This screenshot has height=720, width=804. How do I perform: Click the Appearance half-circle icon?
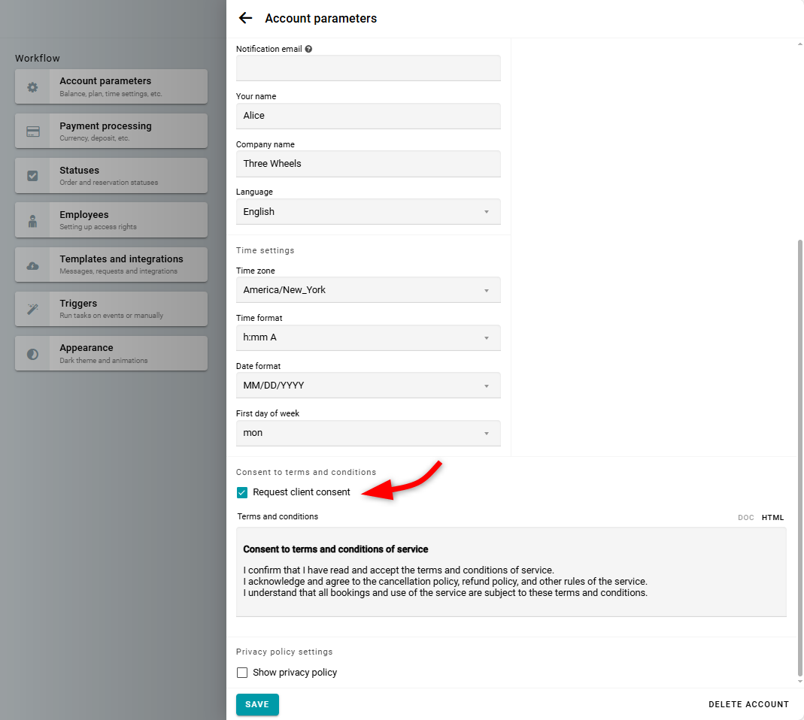[x=32, y=354]
